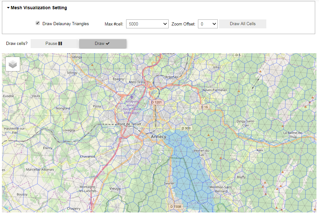Click the Alex village label

tap(260, 150)
